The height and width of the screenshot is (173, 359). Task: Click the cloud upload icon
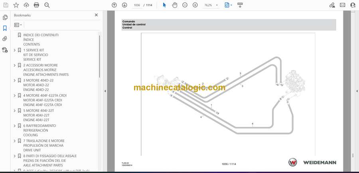26,5
